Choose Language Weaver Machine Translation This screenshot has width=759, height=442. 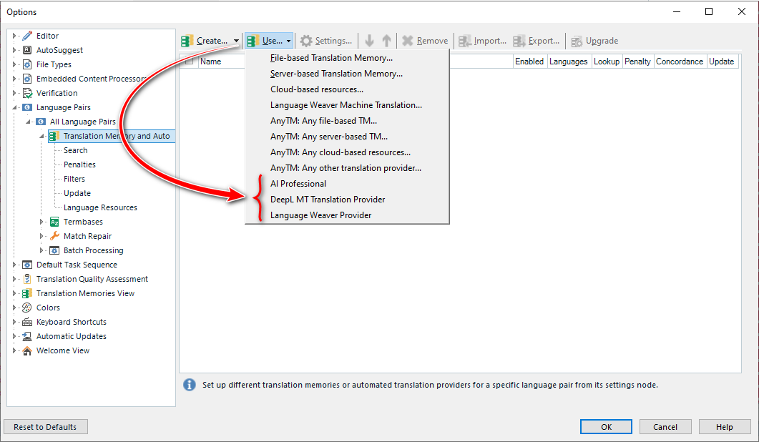(x=347, y=105)
